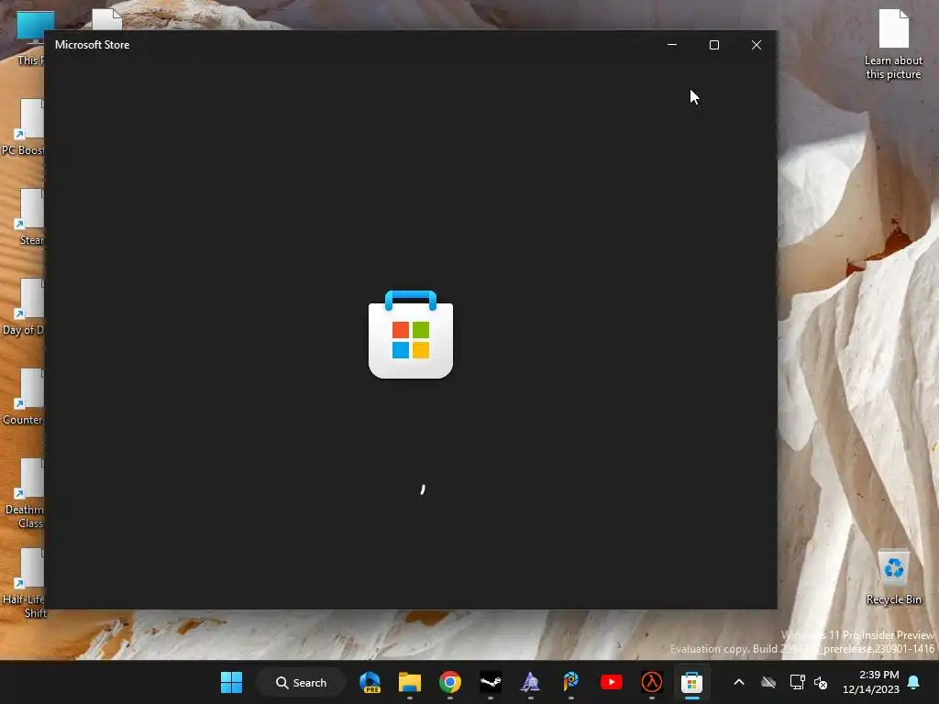Click the taskbar Search box

point(301,682)
